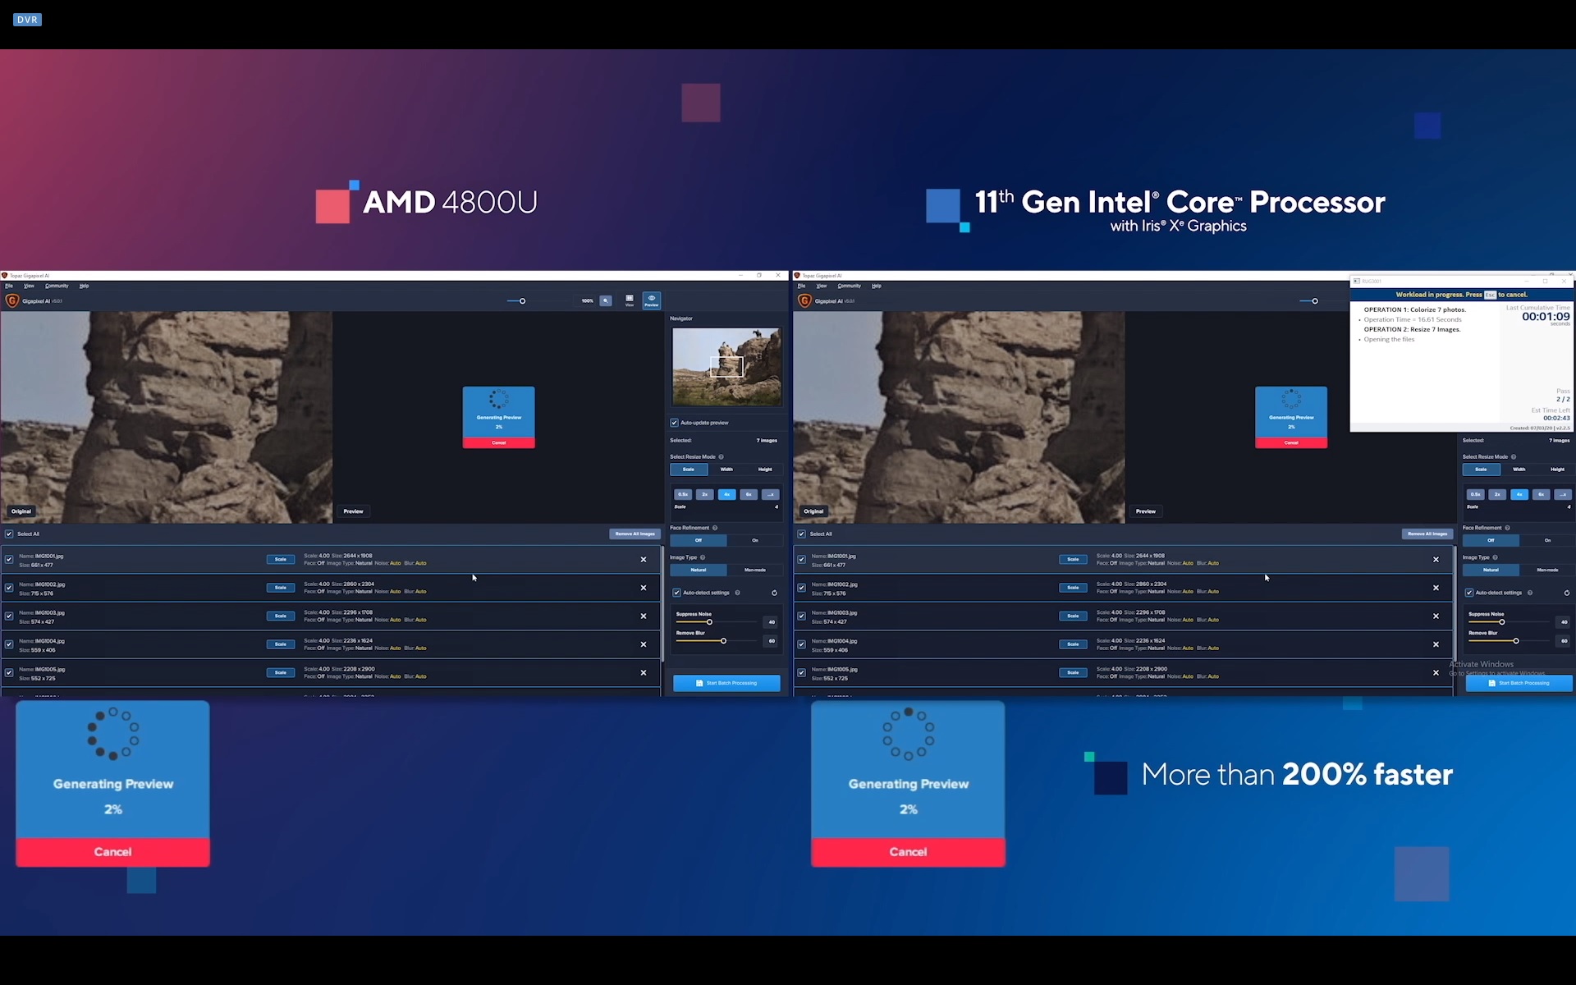Open Face Refinement help icon in Intel-side panel
The image size is (1576, 985).
click(1507, 528)
